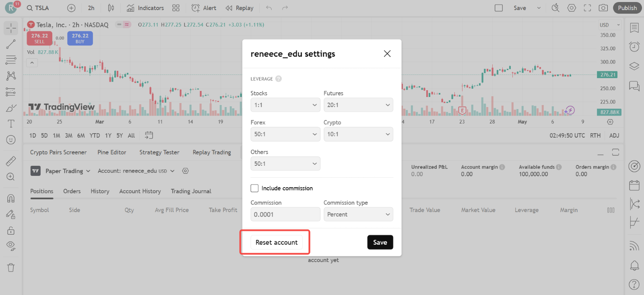The image size is (644, 295).
Task: Switch to the Orders tab
Action: click(72, 192)
